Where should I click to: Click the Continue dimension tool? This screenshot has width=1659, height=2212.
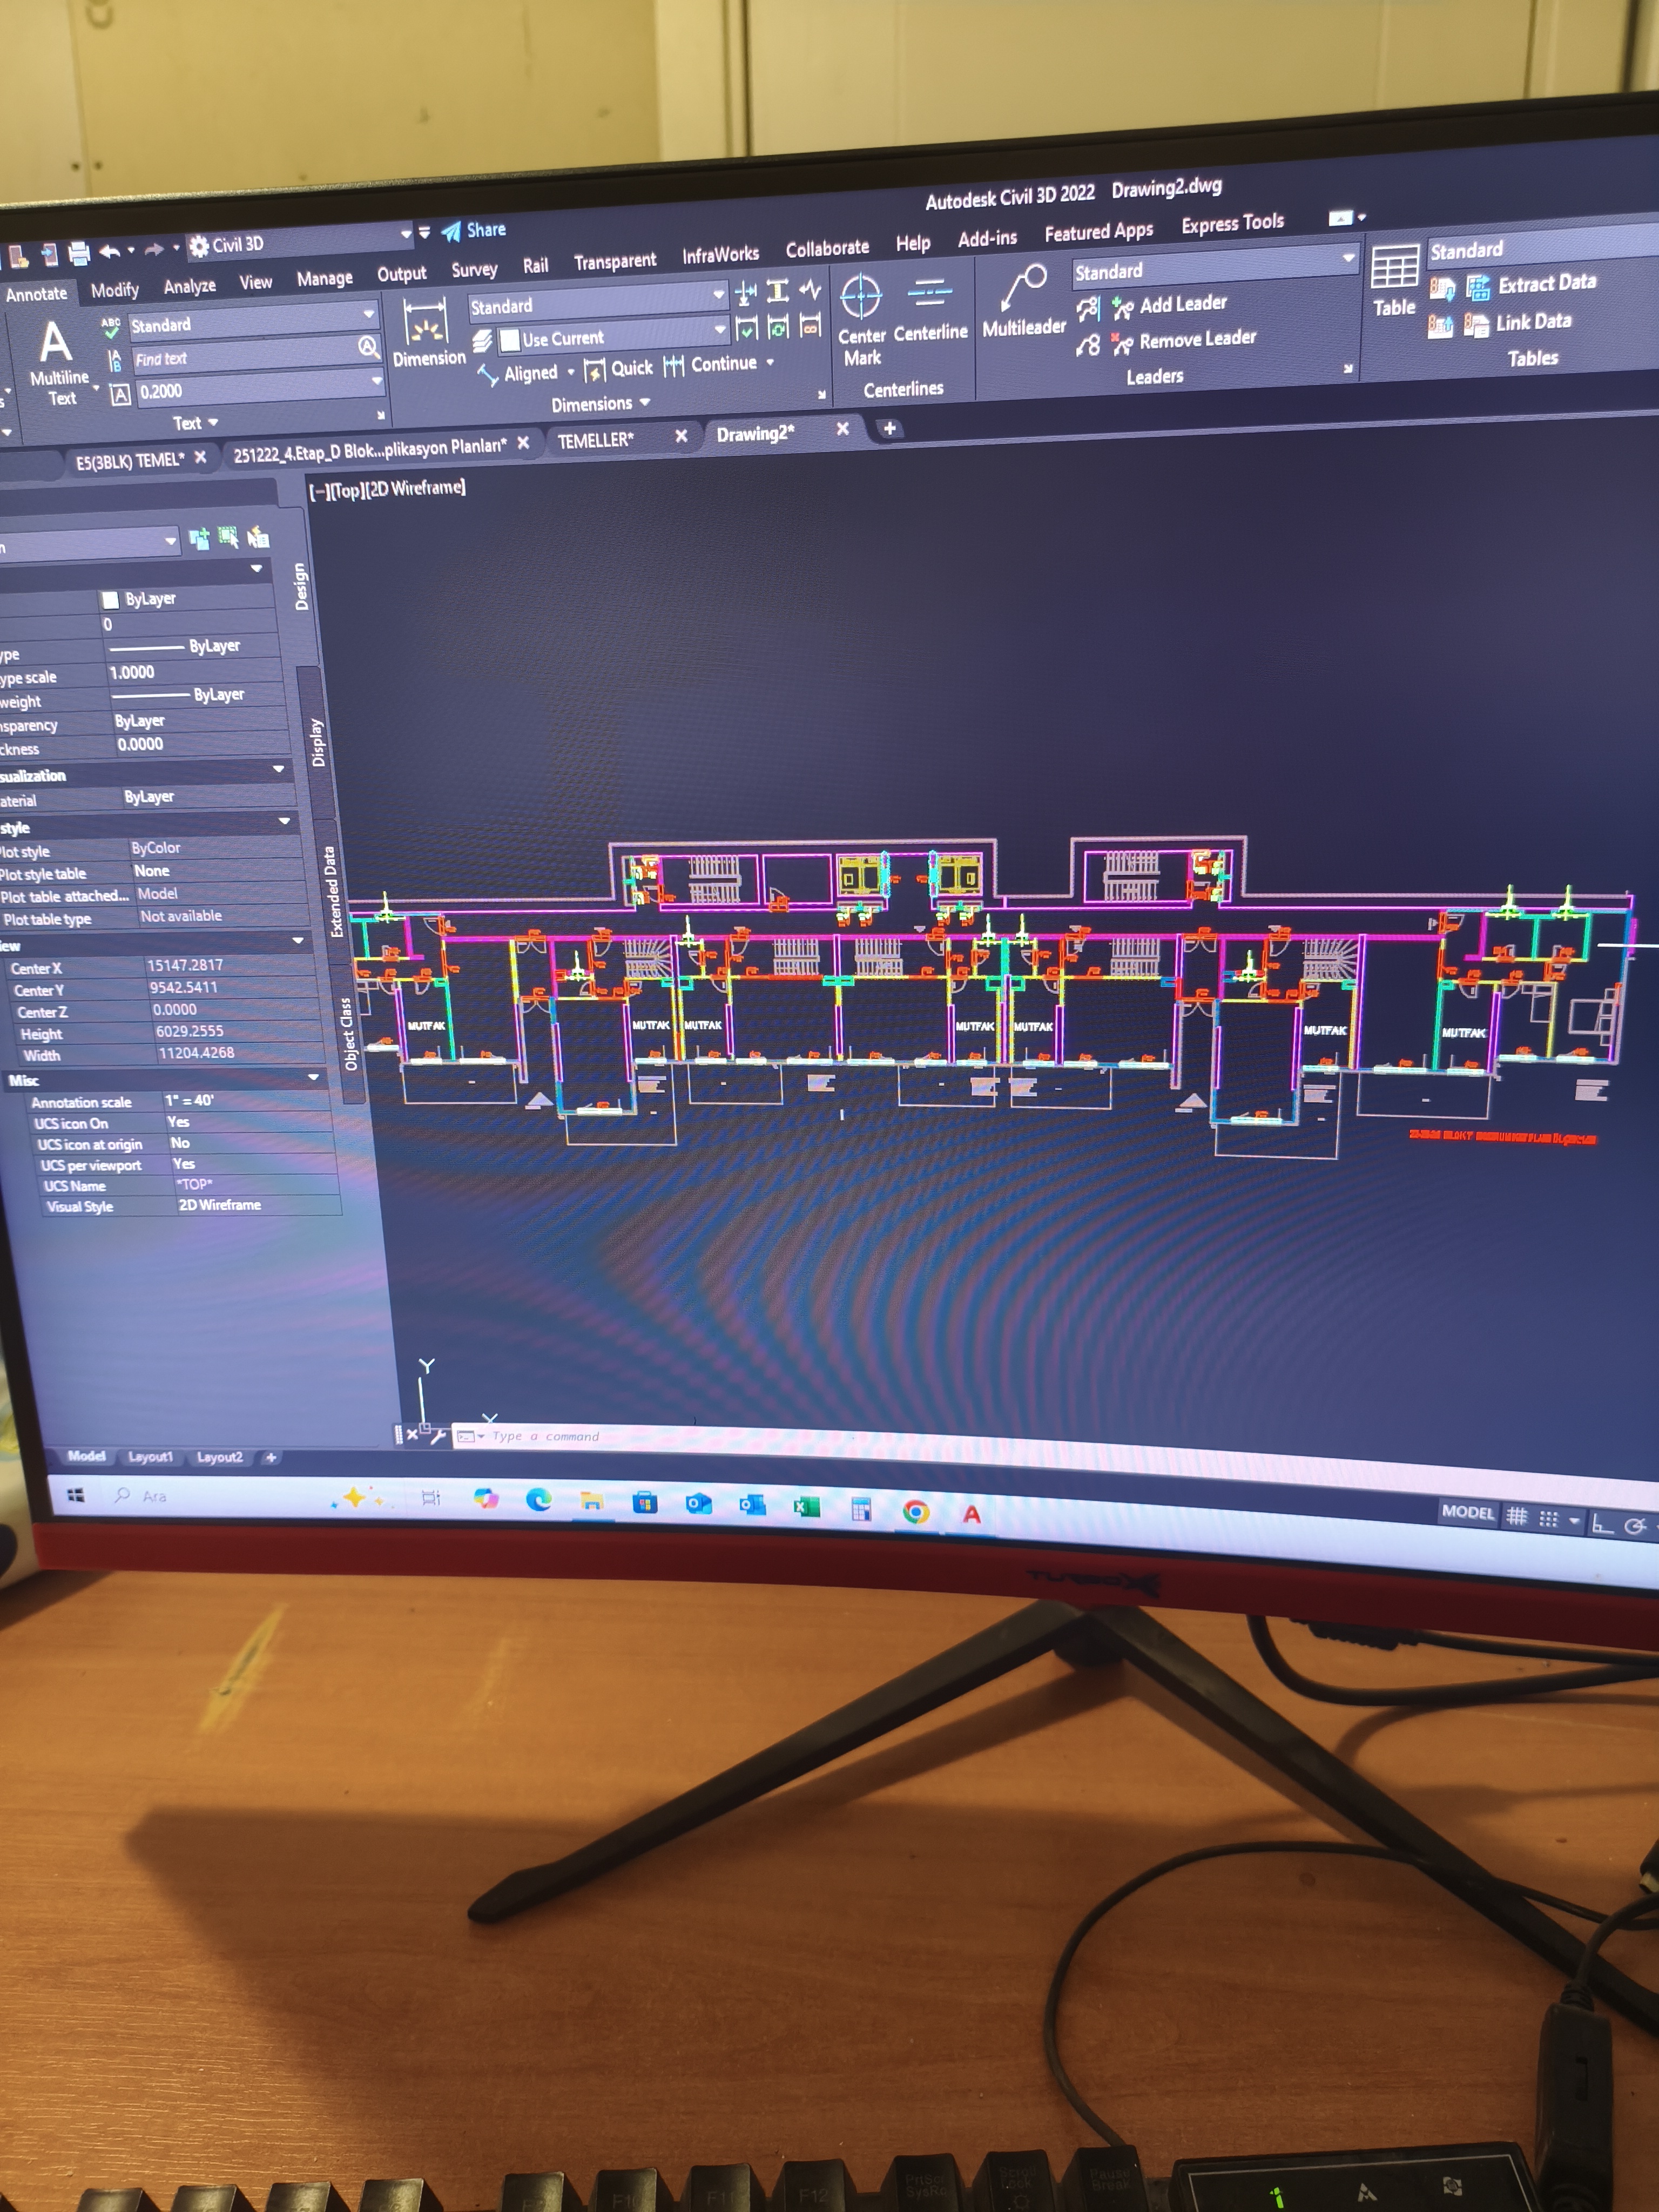pos(711,365)
